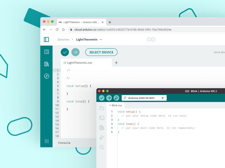Select the LightTheremin browser tab

coord(81,22)
